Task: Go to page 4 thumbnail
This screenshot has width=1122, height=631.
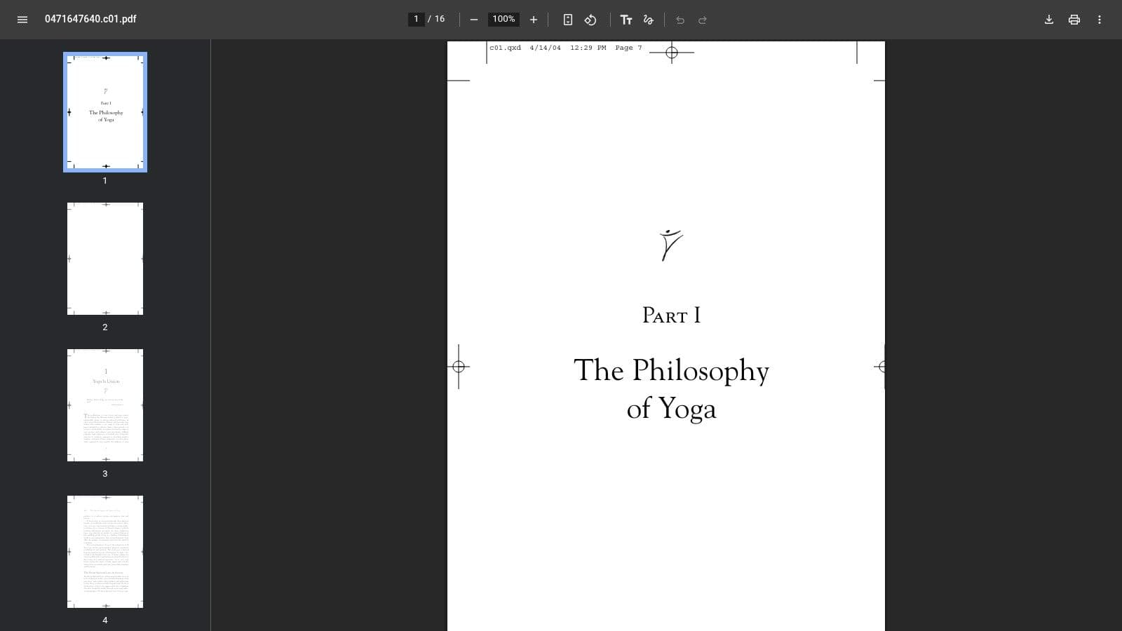Action: [105, 552]
